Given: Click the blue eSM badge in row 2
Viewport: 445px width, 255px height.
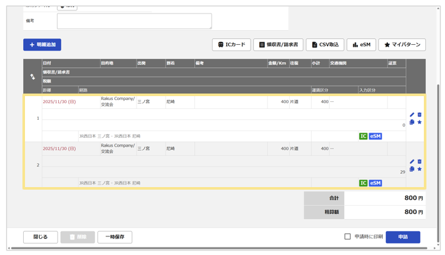Looking at the screenshot, I should (x=375, y=183).
